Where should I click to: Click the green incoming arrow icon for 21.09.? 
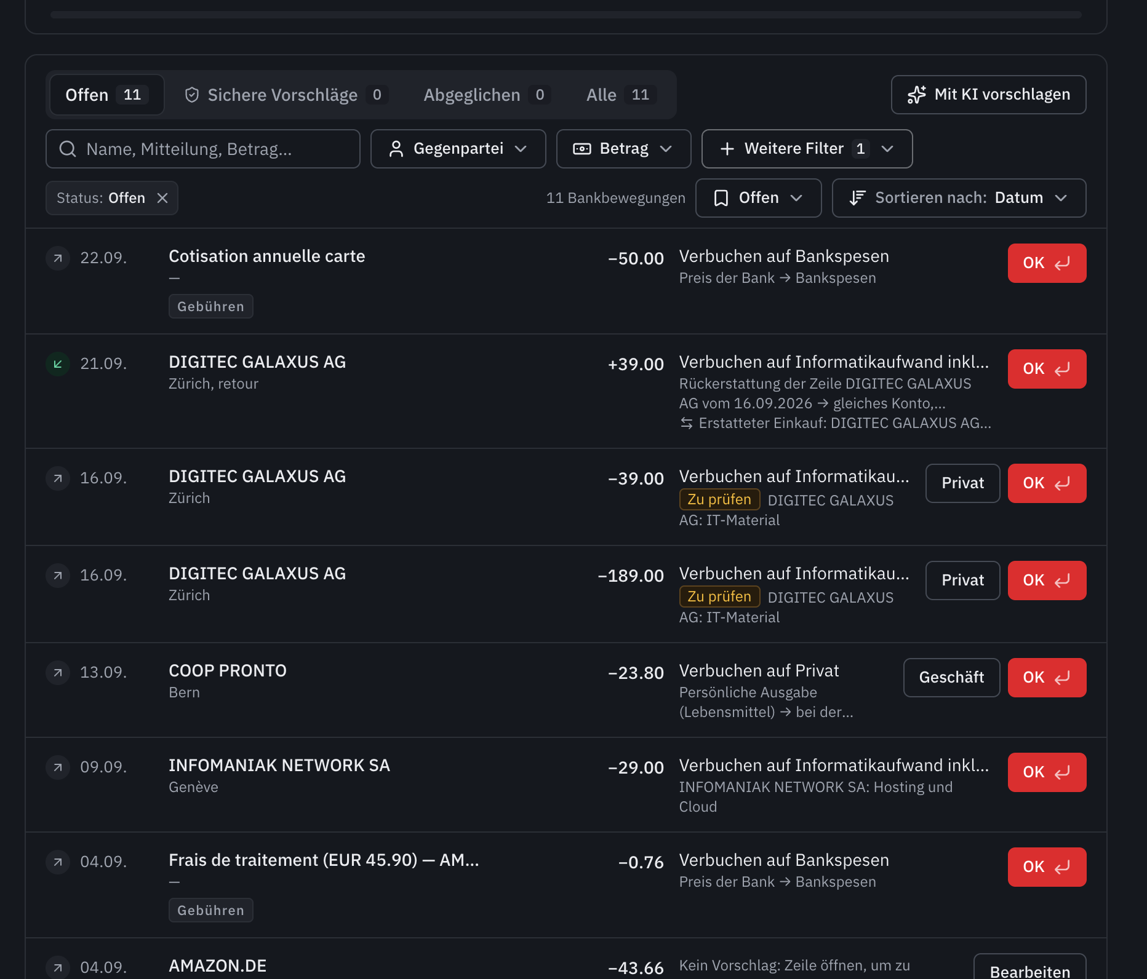pyautogui.click(x=58, y=364)
